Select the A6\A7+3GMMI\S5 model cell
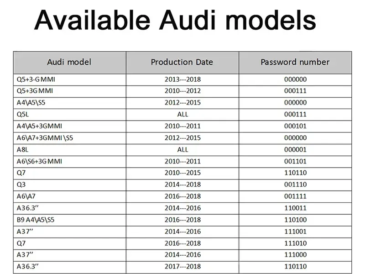 point(70,138)
